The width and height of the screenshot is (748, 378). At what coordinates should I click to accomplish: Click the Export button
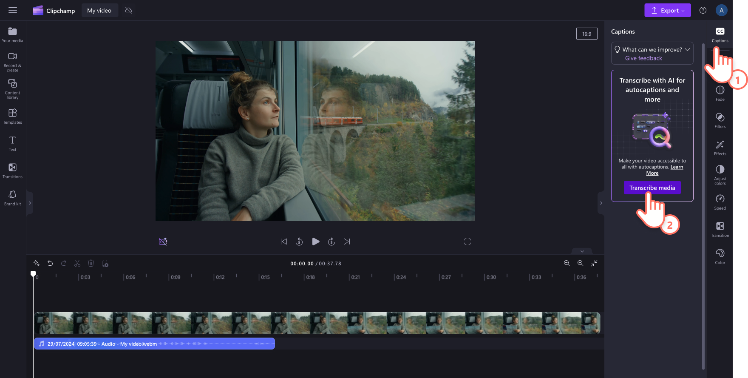coord(668,10)
